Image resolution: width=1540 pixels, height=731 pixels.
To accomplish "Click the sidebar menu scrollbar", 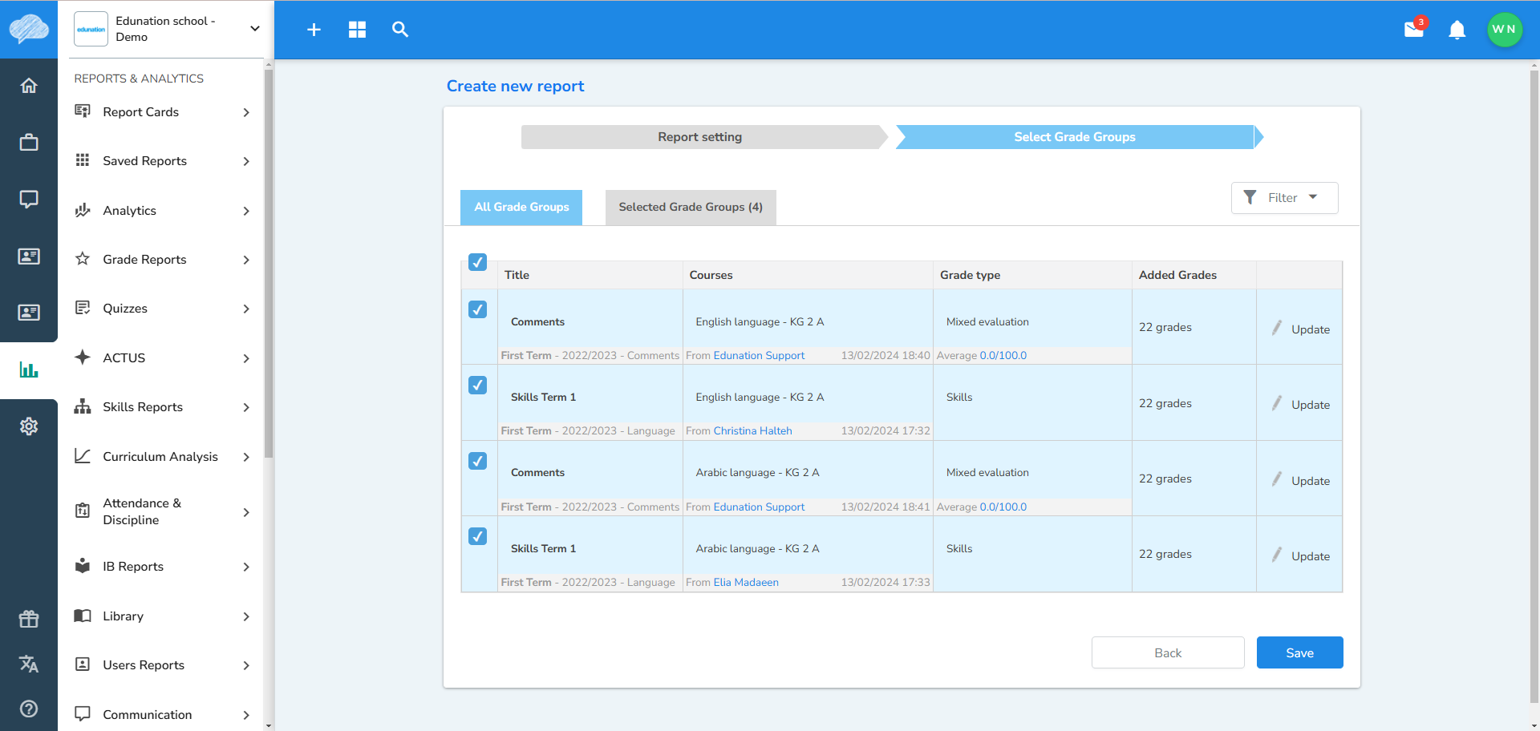I will (269, 265).
